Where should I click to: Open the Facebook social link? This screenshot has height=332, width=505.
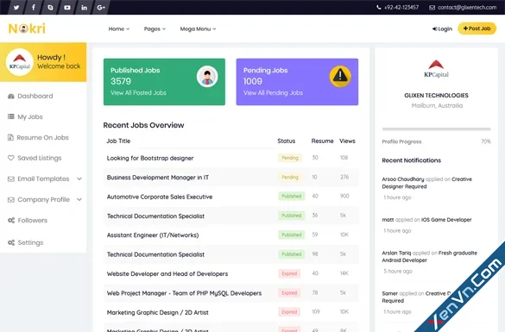tap(33, 7)
